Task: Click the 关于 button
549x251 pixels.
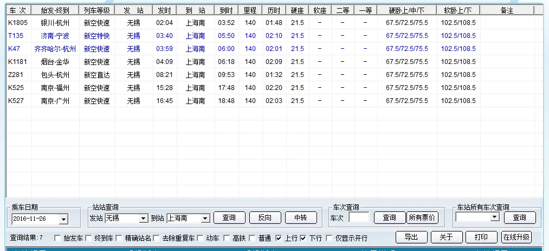Action: 447,237
